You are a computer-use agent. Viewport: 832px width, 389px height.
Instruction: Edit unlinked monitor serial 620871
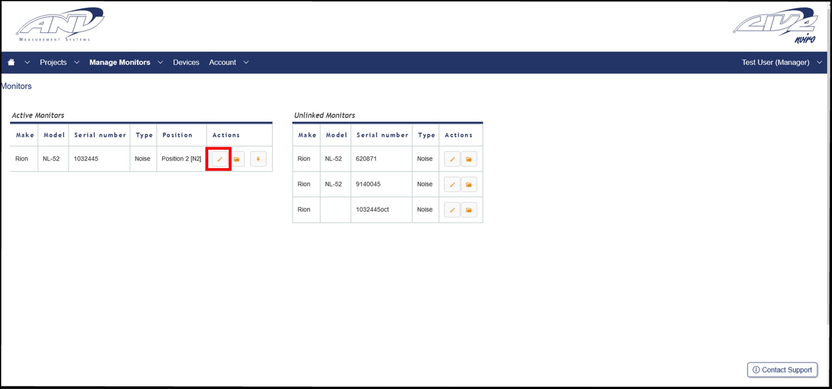coord(452,159)
